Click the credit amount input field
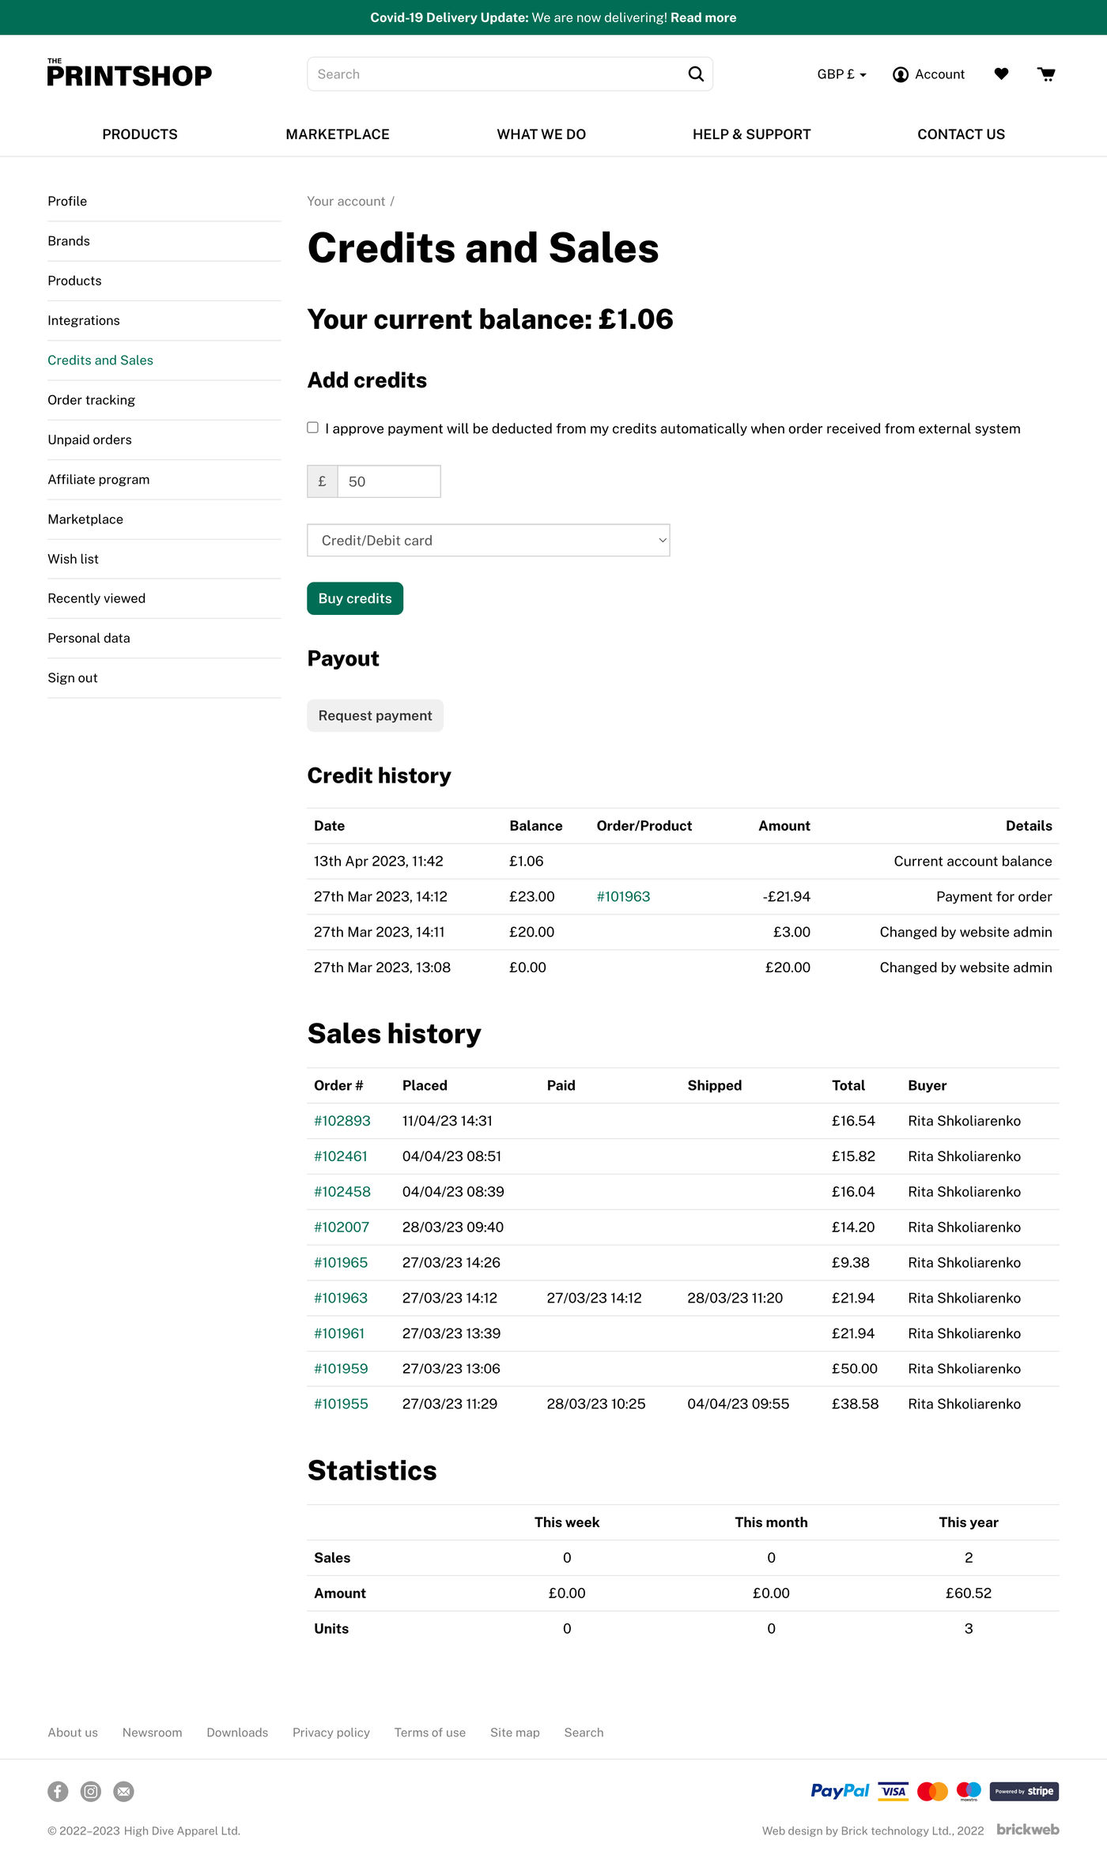Image resolution: width=1107 pixels, height=1859 pixels. click(388, 481)
